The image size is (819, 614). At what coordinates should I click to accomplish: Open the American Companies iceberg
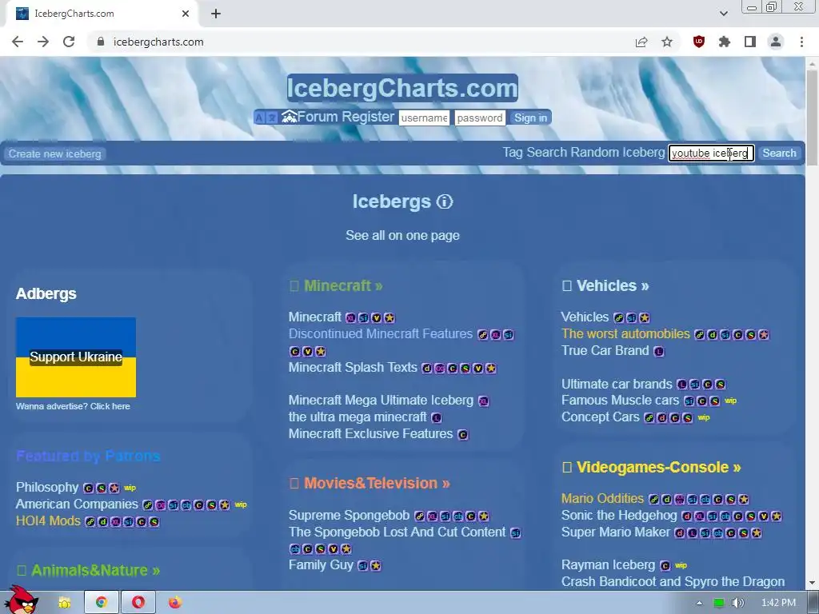click(x=77, y=504)
